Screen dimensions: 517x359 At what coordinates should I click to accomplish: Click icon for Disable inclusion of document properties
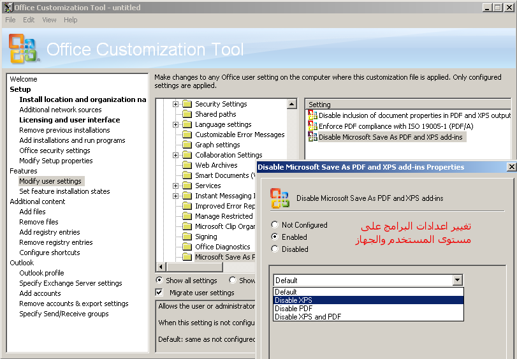pyautogui.click(x=312, y=115)
